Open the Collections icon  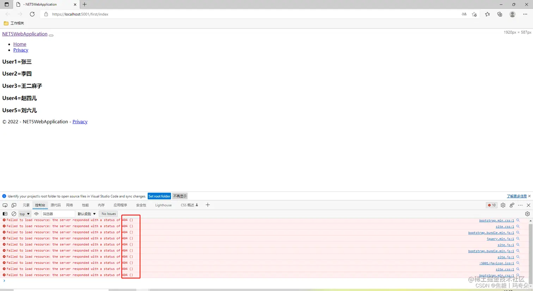(500, 14)
